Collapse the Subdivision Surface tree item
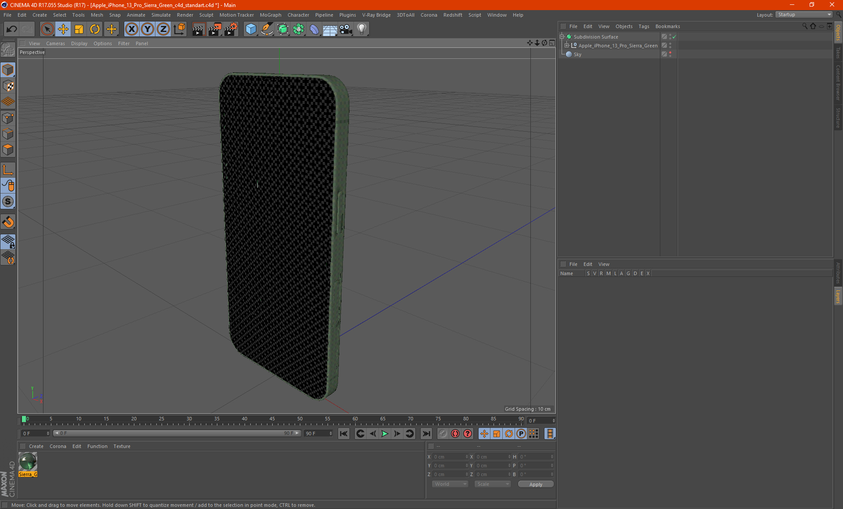843x509 pixels. (x=562, y=37)
